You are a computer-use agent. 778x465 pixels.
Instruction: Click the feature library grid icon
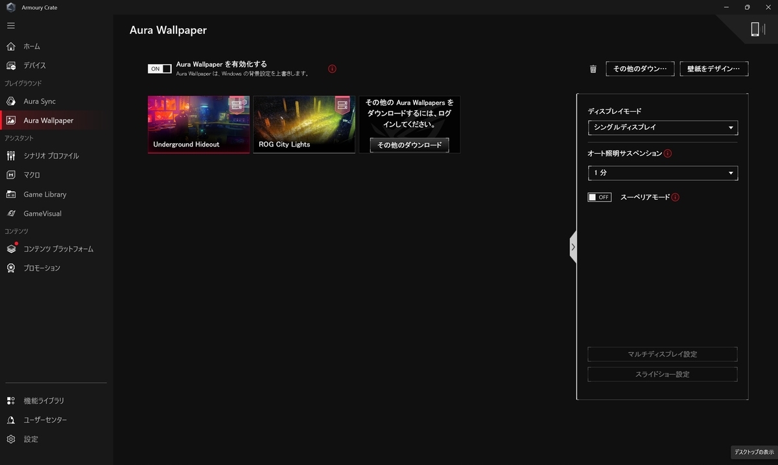tap(10, 401)
